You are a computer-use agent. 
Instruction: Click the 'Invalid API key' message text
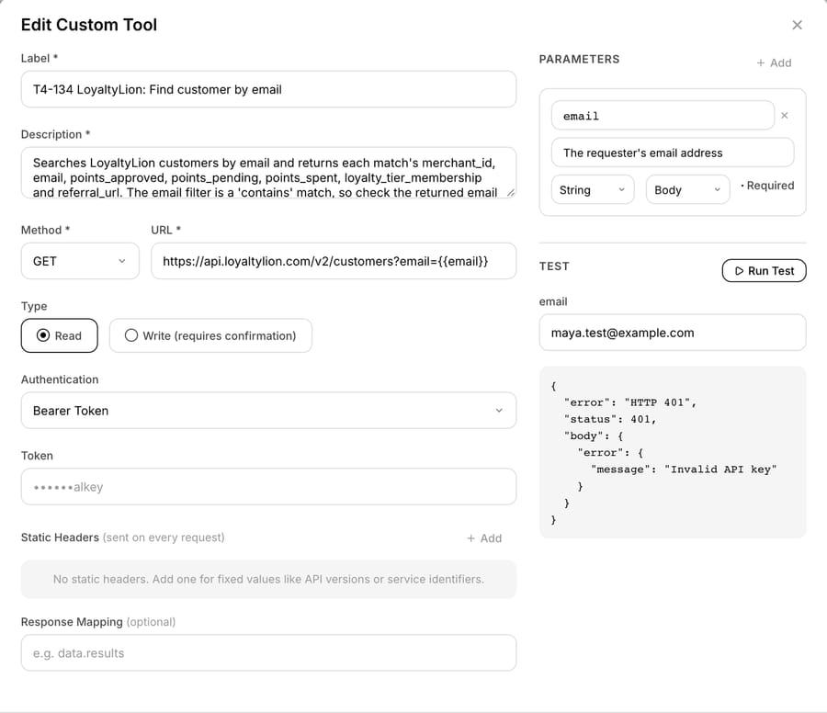click(720, 470)
